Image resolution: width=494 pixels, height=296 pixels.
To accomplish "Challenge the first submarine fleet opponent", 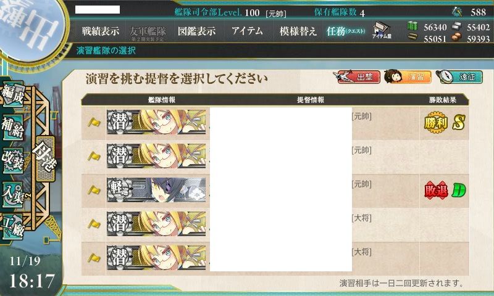I will (x=275, y=122).
